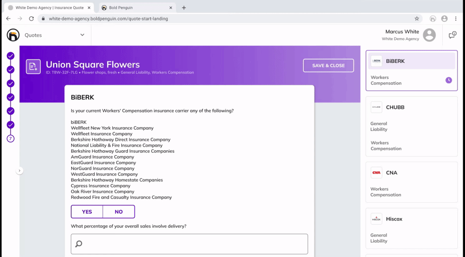Answer NO to the carrier question
The width and height of the screenshot is (465, 257).
pyautogui.click(x=118, y=212)
